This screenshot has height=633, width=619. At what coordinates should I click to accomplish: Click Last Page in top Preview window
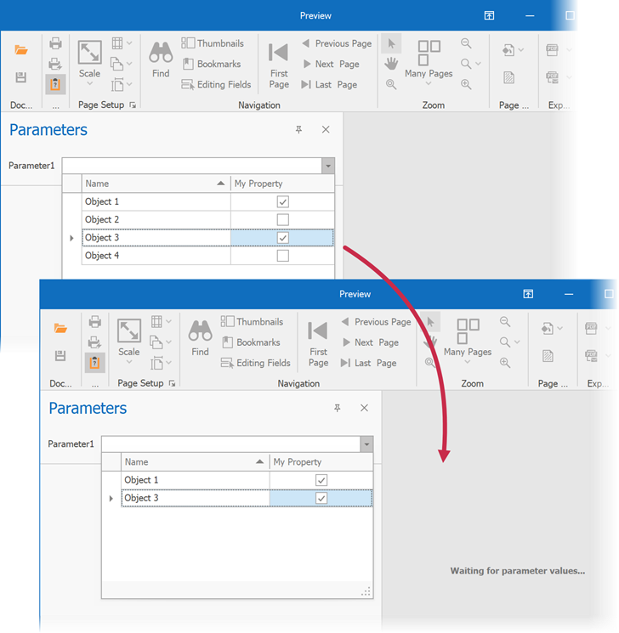pyautogui.click(x=329, y=84)
